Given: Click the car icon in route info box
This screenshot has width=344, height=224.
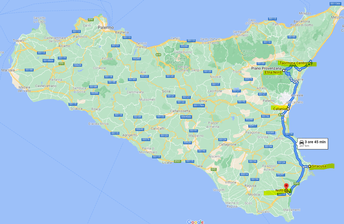Looking at the screenshot, I should 302,142.
